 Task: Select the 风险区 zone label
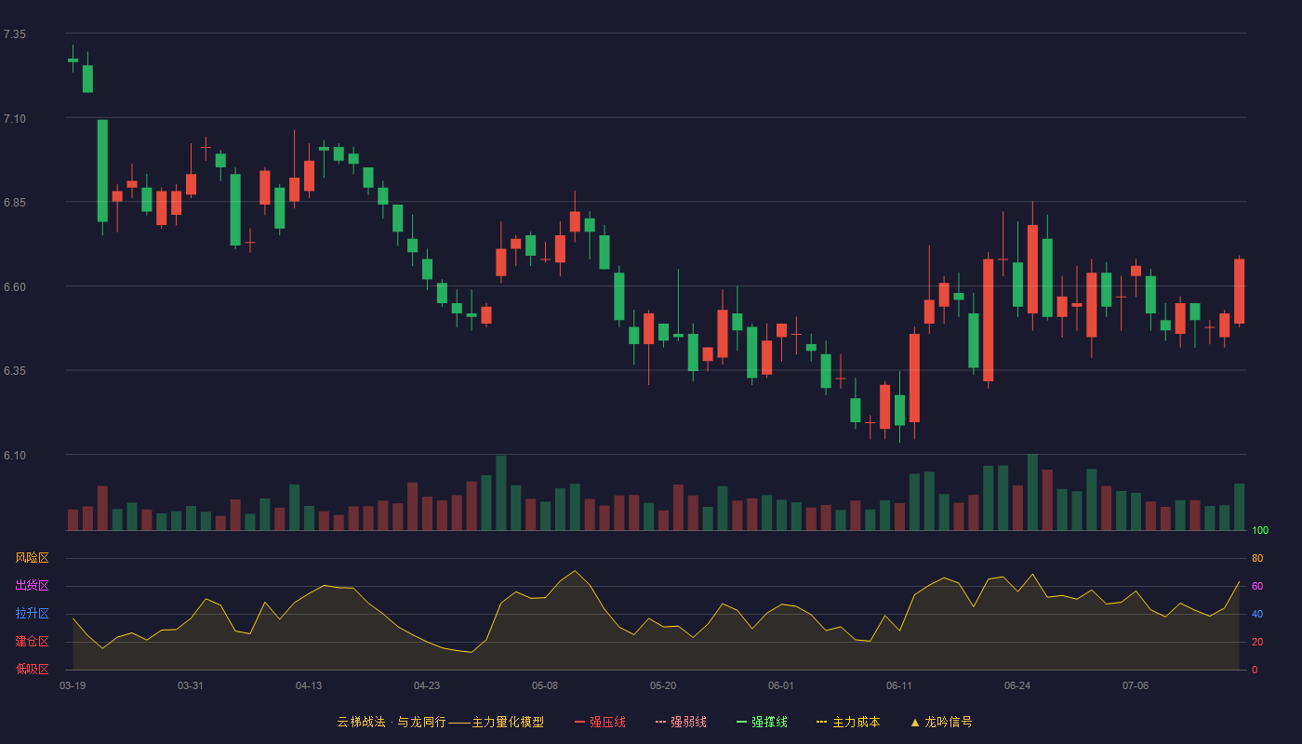coord(32,558)
